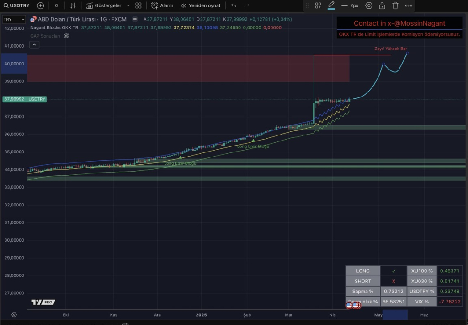The height and width of the screenshot is (325, 468).
Task: Click the USDTRY % value 0.33748
Action: click(450, 291)
